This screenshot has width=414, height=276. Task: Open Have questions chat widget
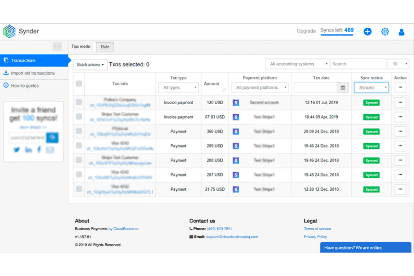coord(366,247)
